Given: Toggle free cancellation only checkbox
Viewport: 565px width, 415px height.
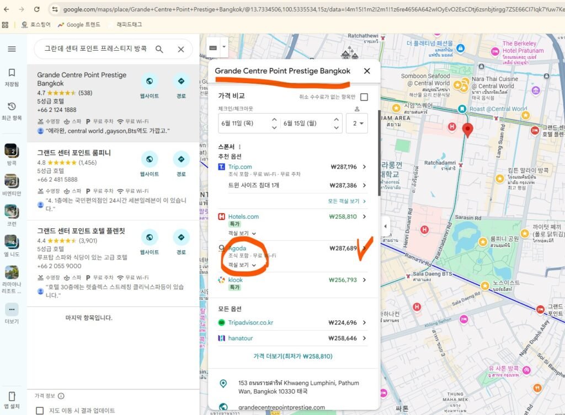Looking at the screenshot, I should [364, 97].
